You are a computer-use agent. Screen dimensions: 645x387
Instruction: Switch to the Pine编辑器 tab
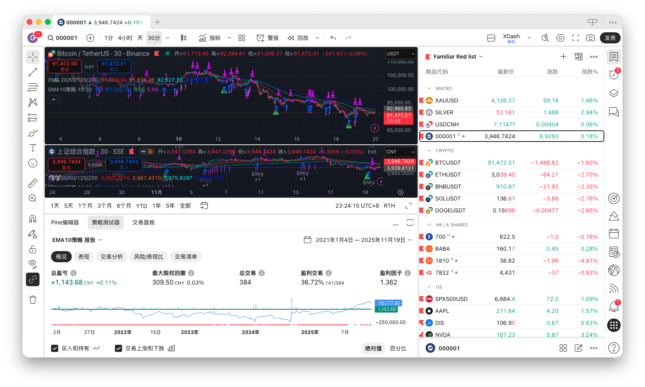click(65, 222)
